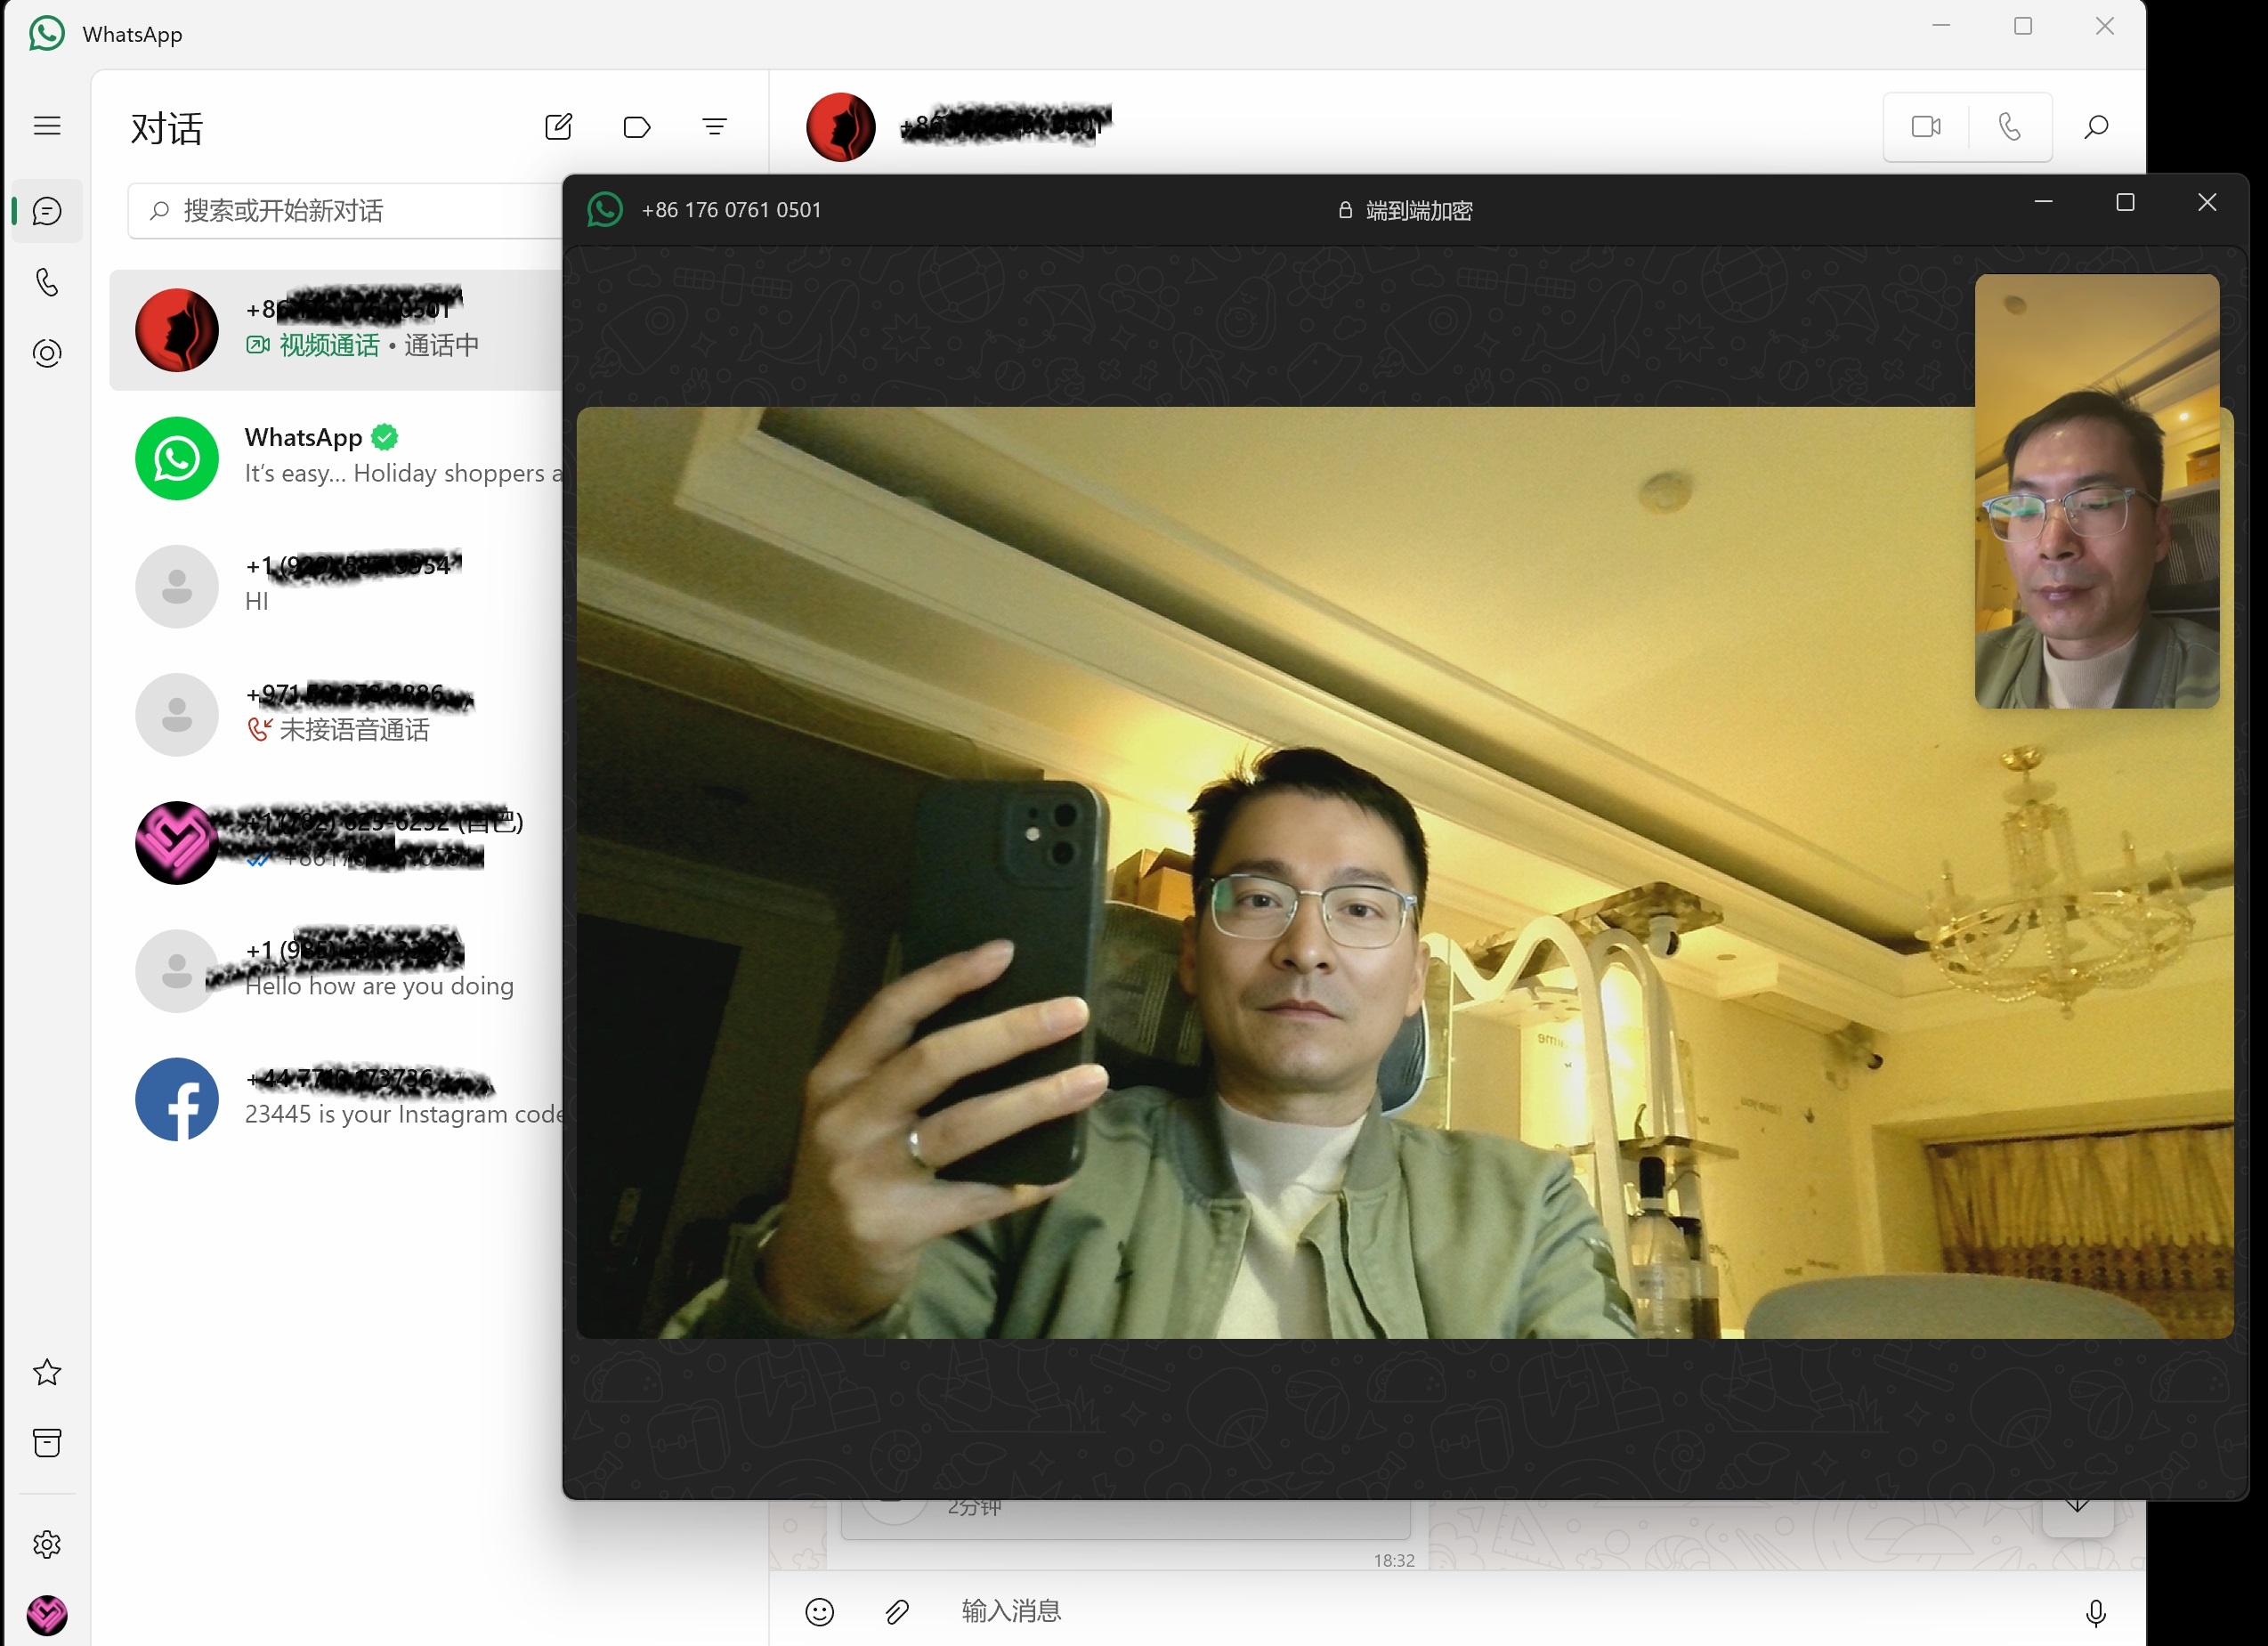
Task: Search within the current conversation
Action: coord(2096,127)
